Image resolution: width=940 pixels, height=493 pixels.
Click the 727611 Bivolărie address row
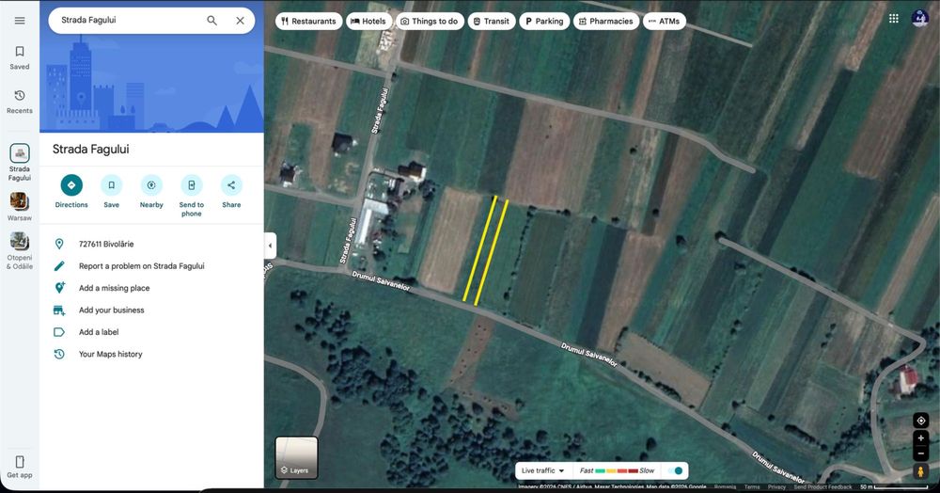point(151,244)
